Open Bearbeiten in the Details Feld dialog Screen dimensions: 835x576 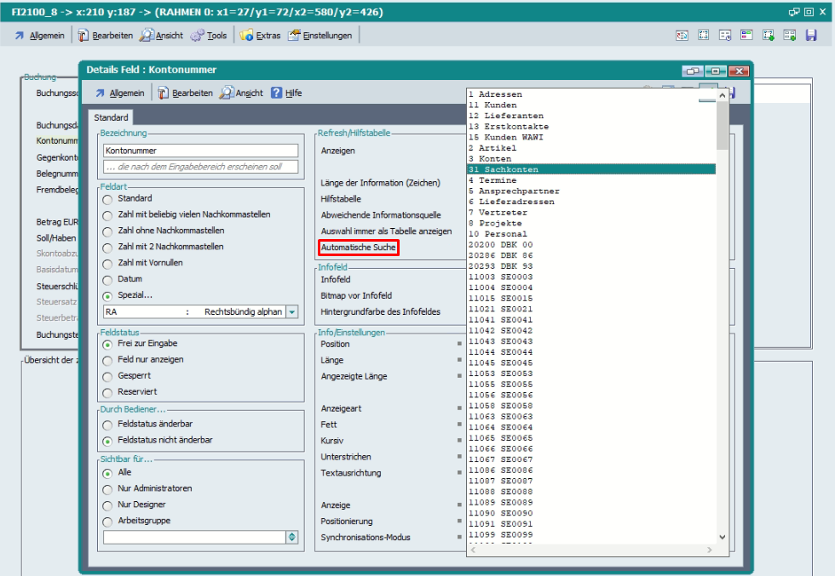[185, 93]
